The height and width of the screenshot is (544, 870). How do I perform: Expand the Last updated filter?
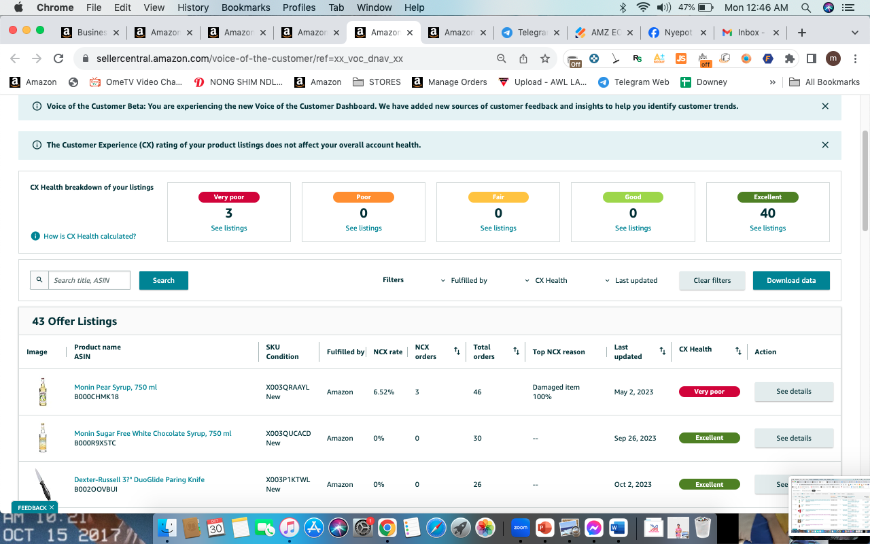(x=631, y=280)
